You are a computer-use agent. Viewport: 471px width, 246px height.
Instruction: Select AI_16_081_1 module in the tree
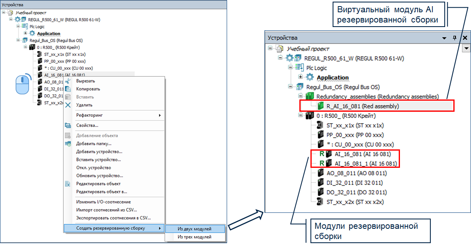[365, 163]
